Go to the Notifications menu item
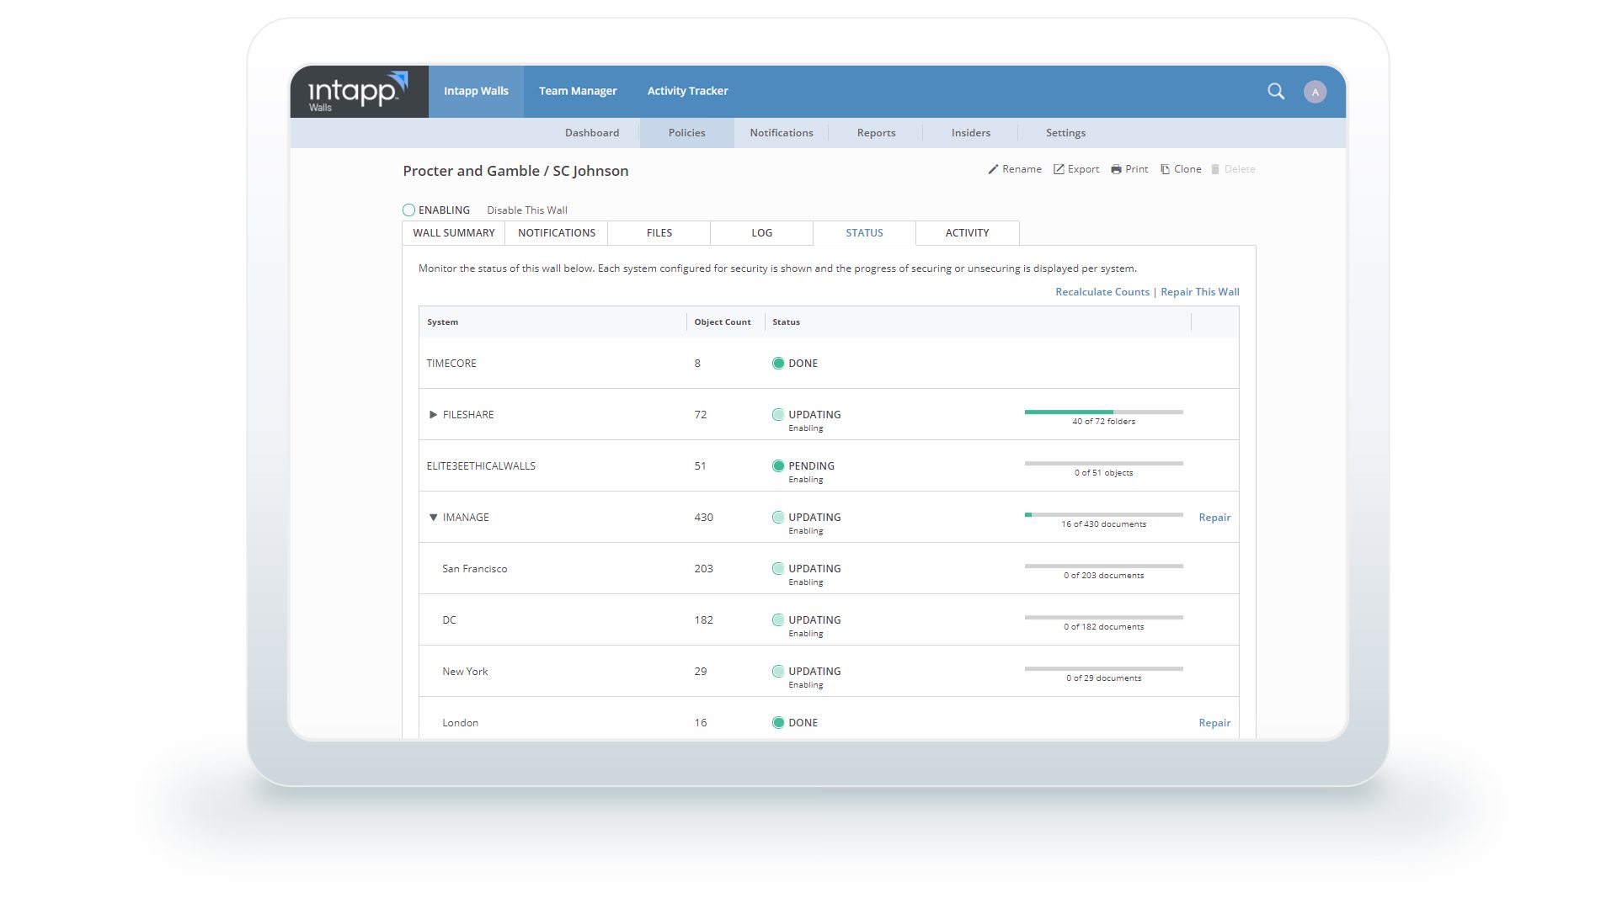Screen dimensions: 1617x909 [782, 133]
